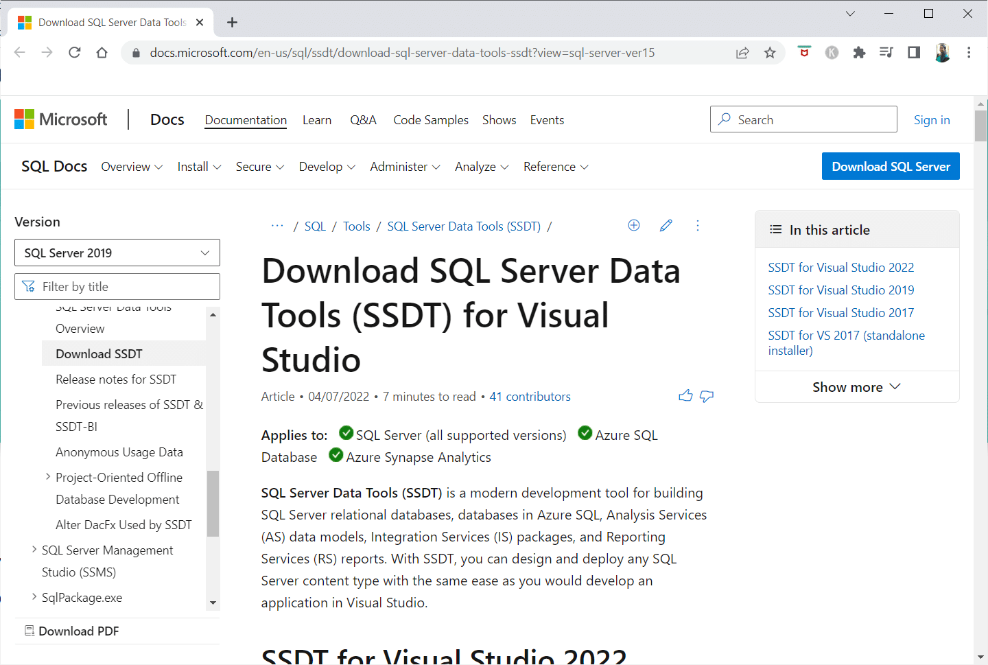Click the browser back arrow
The width and height of the screenshot is (988, 665).
(x=19, y=53)
